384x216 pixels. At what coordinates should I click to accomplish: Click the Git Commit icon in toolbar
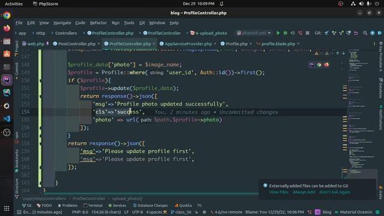tap(334, 33)
